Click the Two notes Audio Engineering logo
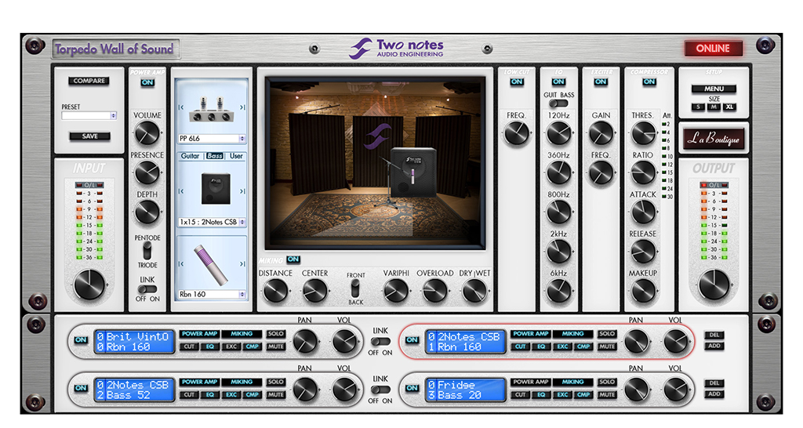 pos(397,49)
